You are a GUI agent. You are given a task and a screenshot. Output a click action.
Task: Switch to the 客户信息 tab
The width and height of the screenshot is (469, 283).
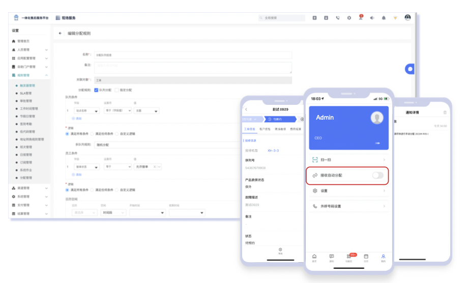tap(265, 129)
